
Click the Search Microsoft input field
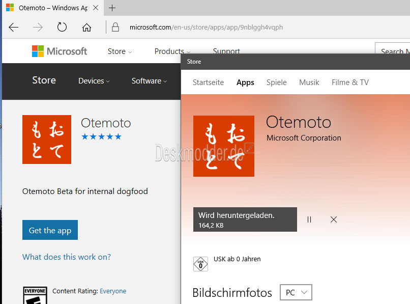coord(393,49)
